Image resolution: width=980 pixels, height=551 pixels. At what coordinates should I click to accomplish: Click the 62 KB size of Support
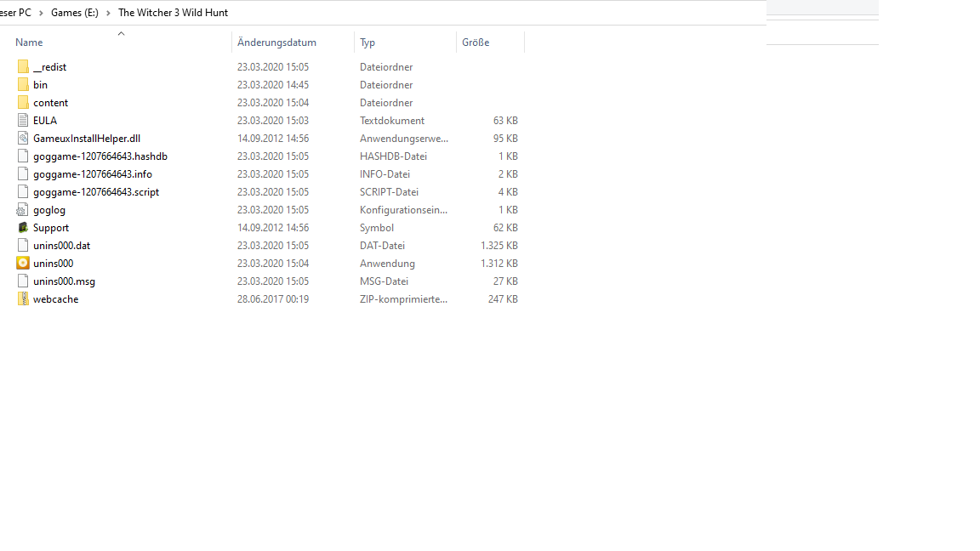click(x=505, y=228)
